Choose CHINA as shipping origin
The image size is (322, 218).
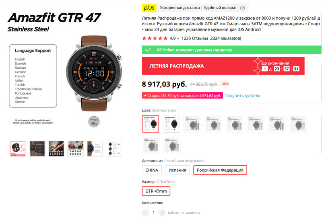pyautogui.click(x=152, y=170)
